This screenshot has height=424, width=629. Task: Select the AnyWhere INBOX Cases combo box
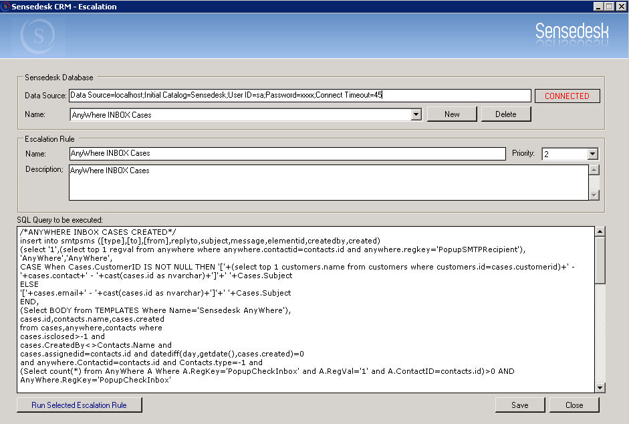[245, 115]
